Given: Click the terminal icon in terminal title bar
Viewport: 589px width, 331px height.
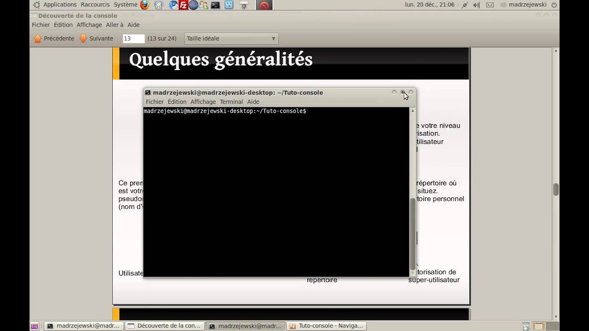Looking at the screenshot, I should click(x=148, y=92).
